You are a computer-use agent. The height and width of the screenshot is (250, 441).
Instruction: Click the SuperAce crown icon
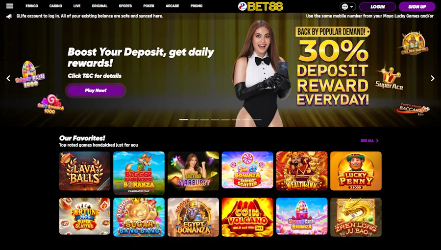click(x=390, y=78)
